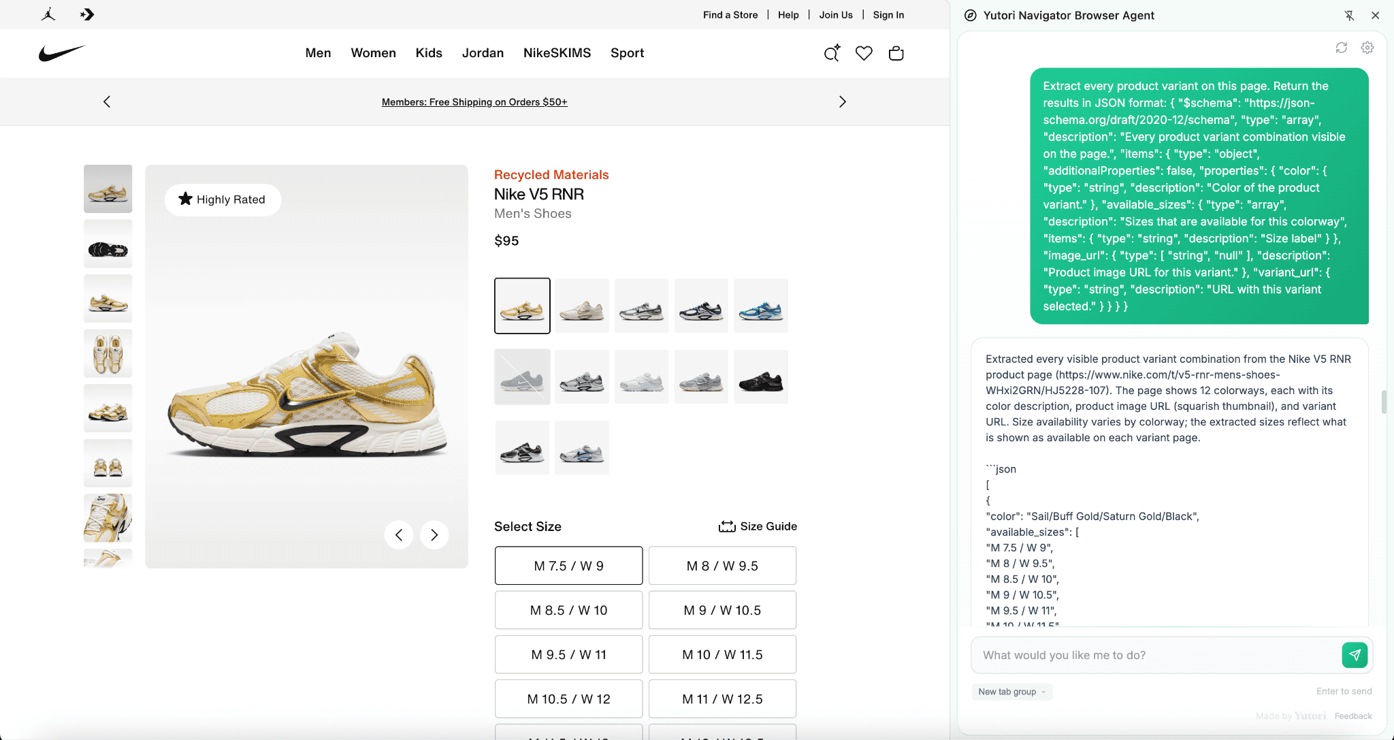Select the all-black colorway swatch

[761, 376]
